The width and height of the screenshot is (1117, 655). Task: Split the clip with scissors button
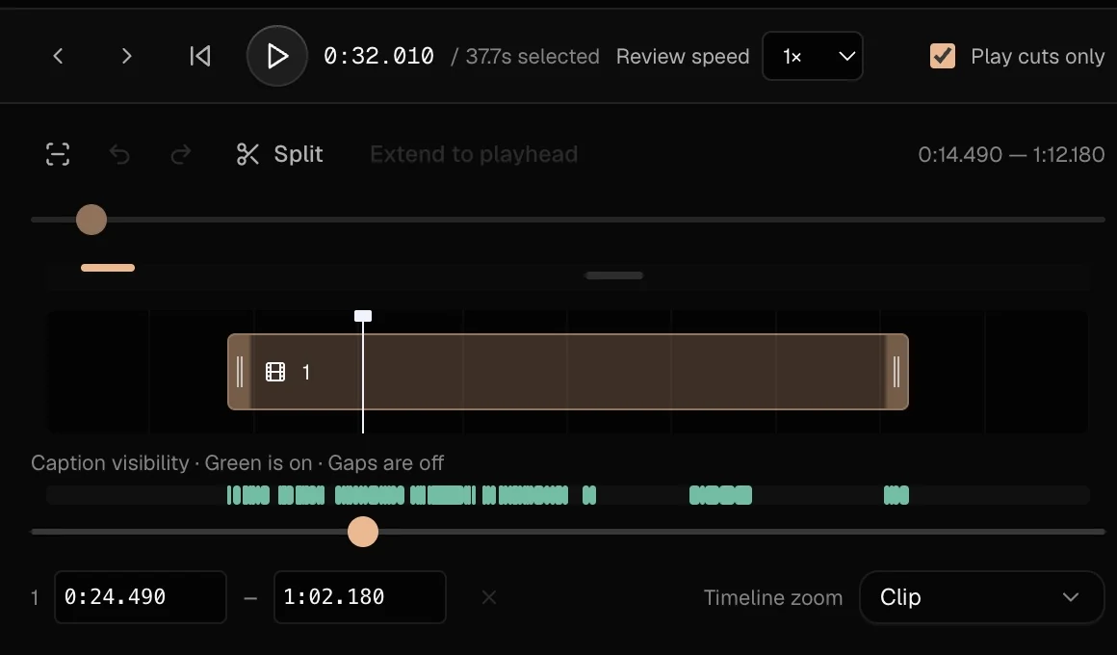[279, 154]
